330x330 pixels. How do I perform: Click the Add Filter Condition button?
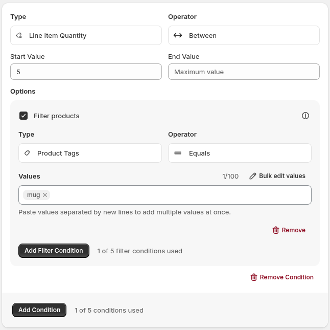tap(54, 251)
